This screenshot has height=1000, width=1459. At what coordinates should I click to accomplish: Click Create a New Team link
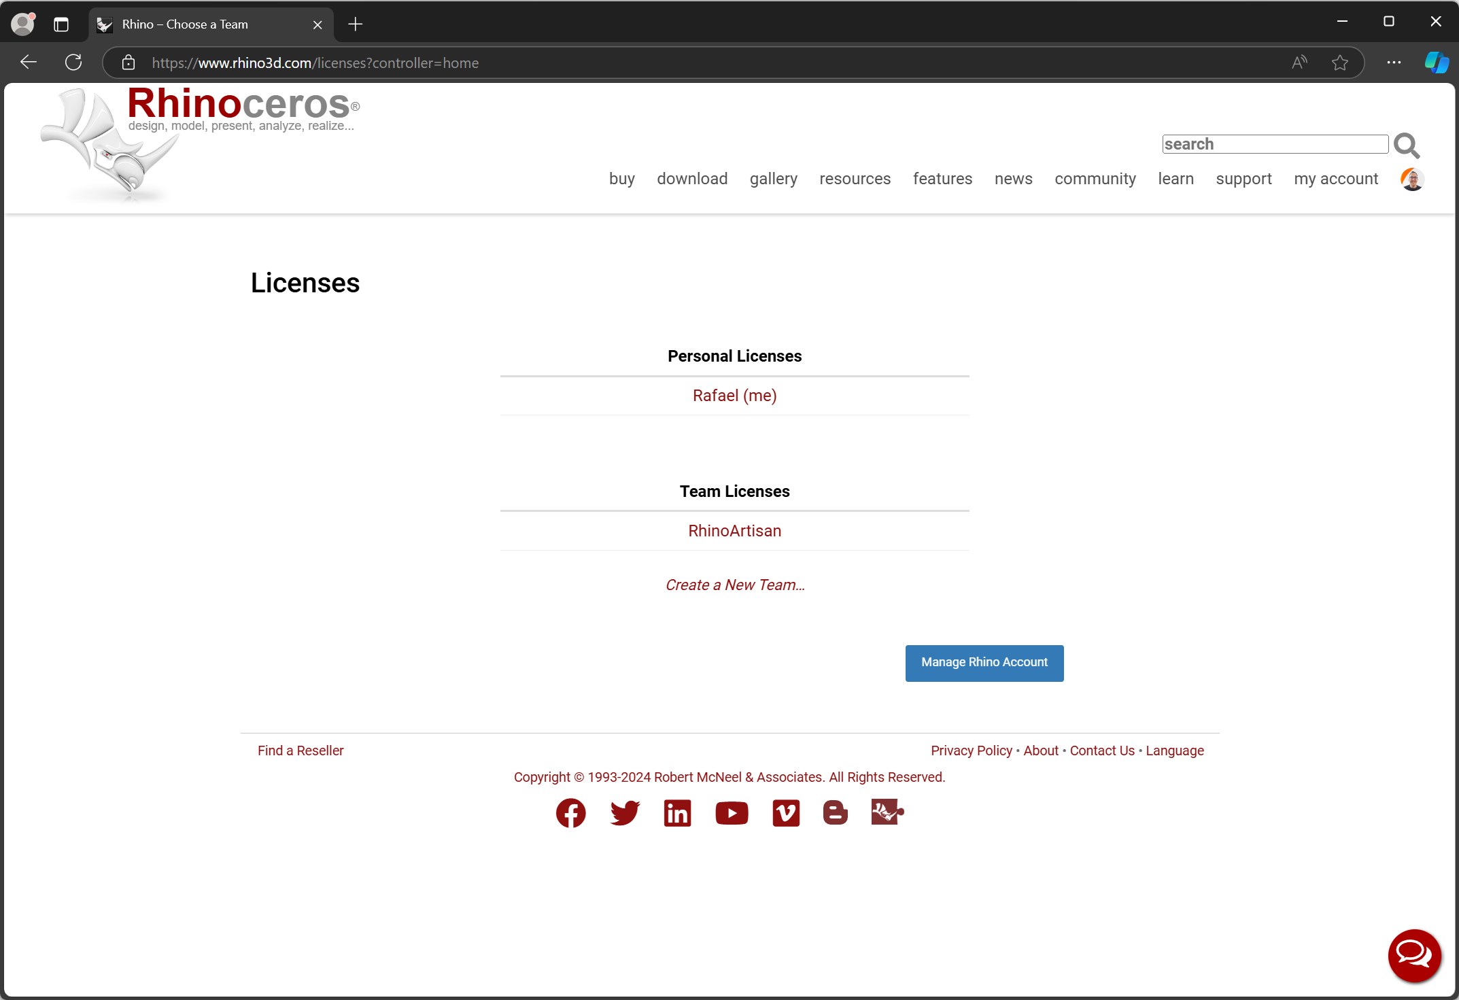[x=734, y=585]
